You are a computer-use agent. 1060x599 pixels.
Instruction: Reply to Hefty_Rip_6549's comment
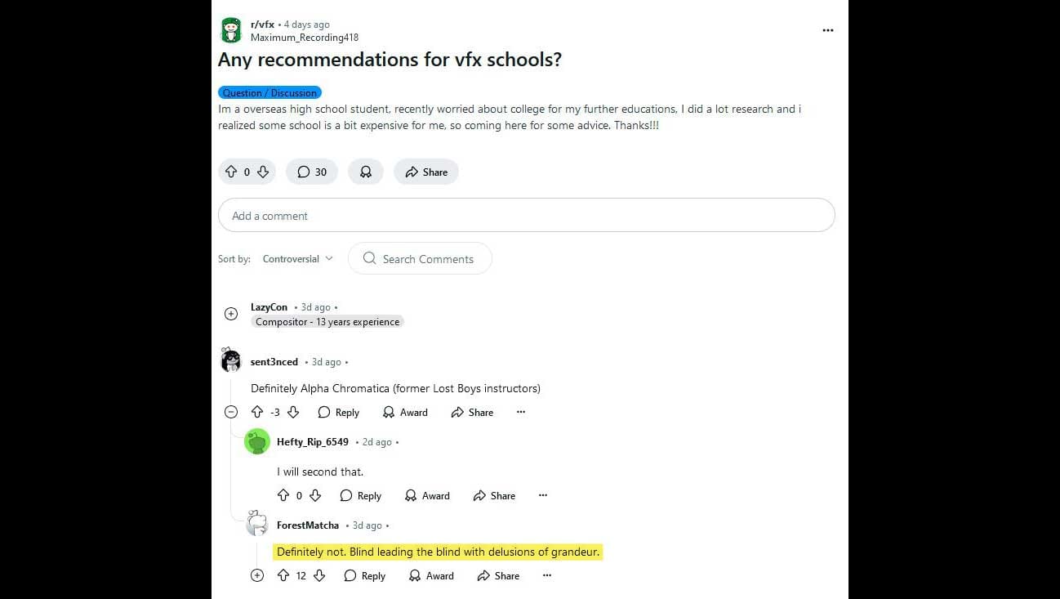(x=361, y=495)
